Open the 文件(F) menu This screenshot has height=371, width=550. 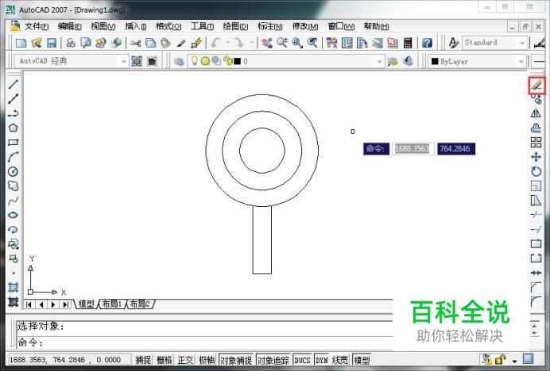pyautogui.click(x=37, y=26)
